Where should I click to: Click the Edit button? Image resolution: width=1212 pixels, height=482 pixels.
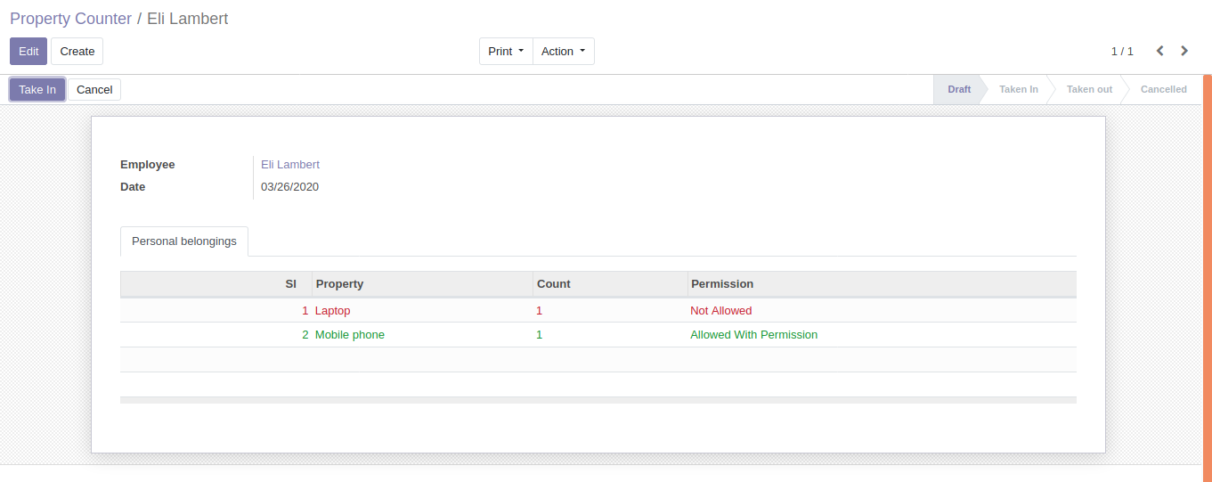pyautogui.click(x=28, y=52)
